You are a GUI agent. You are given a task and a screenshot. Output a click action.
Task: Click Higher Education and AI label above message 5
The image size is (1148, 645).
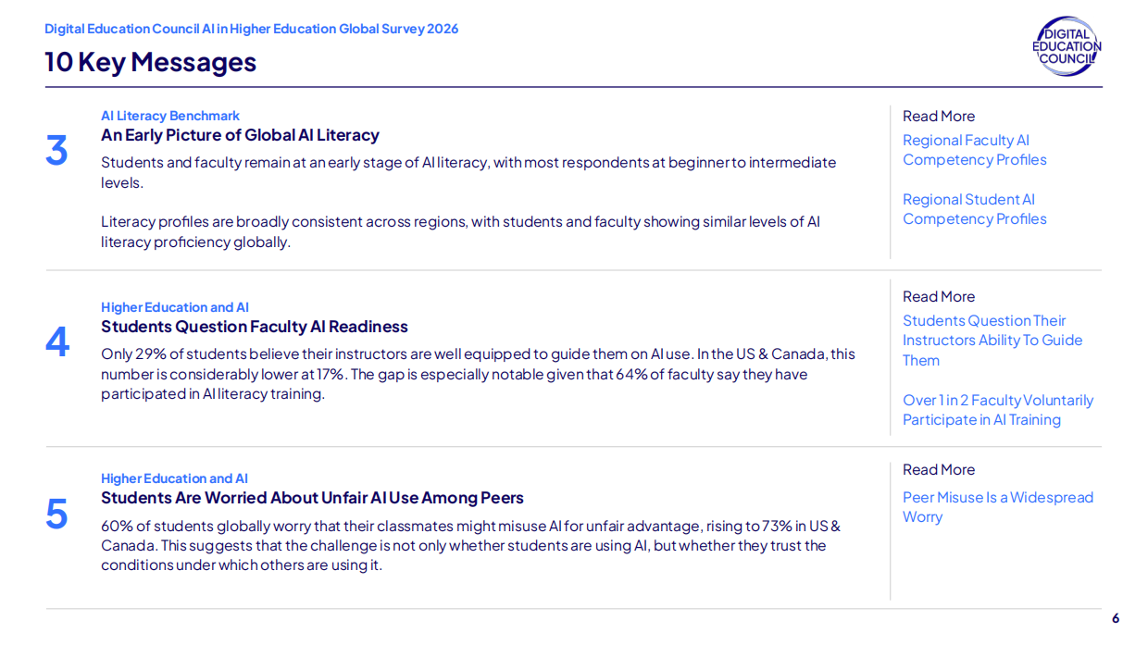tap(175, 478)
